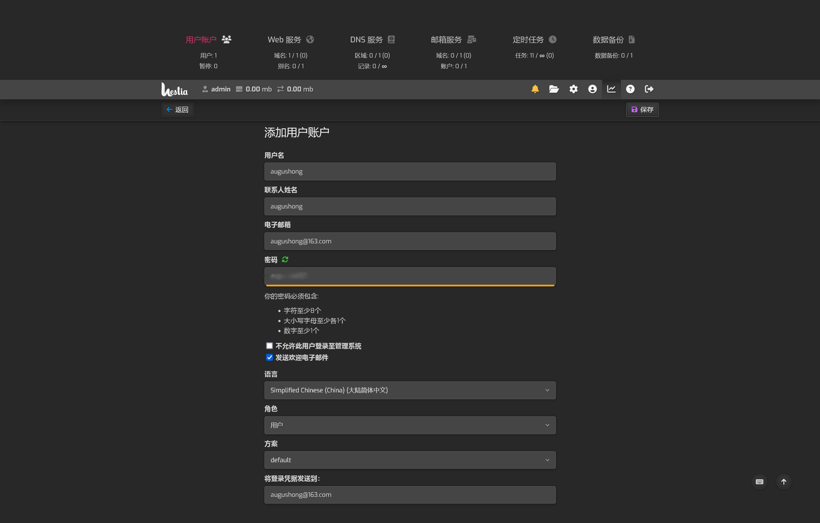Image resolution: width=820 pixels, height=523 pixels.
Task: Click the scroll-to-top arrow button
Action: pos(783,482)
